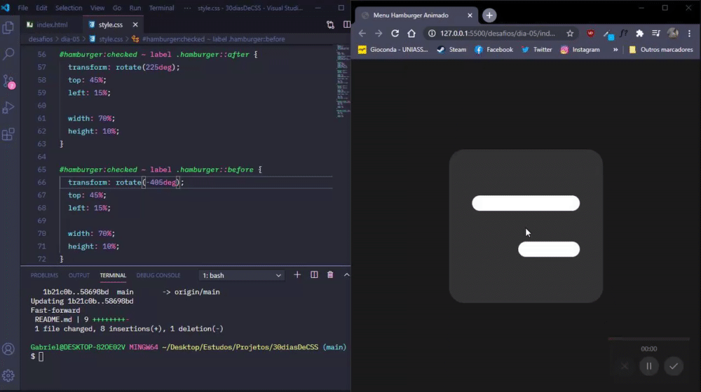The image size is (701, 392).
Task: View site information icon in address bar
Action: [x=432, y=34]
